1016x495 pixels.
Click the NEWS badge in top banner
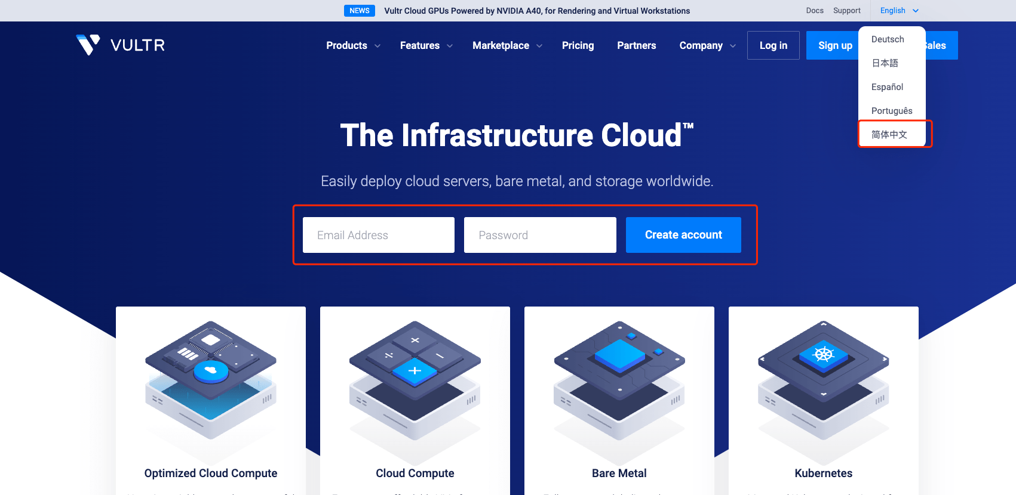tap(360, 11)
